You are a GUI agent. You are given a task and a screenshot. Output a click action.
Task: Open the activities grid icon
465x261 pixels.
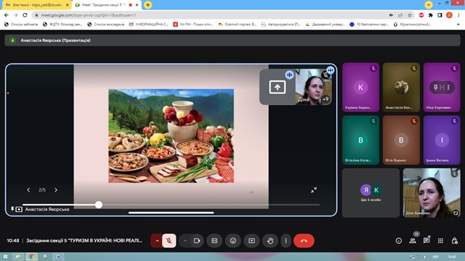(440, 241)
